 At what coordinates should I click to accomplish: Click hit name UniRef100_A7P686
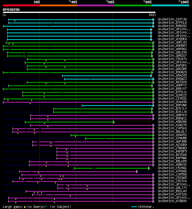[172, 171]
